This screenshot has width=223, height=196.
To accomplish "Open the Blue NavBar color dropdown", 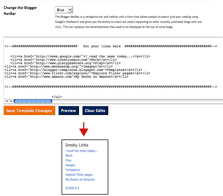I will pos(64,10).
